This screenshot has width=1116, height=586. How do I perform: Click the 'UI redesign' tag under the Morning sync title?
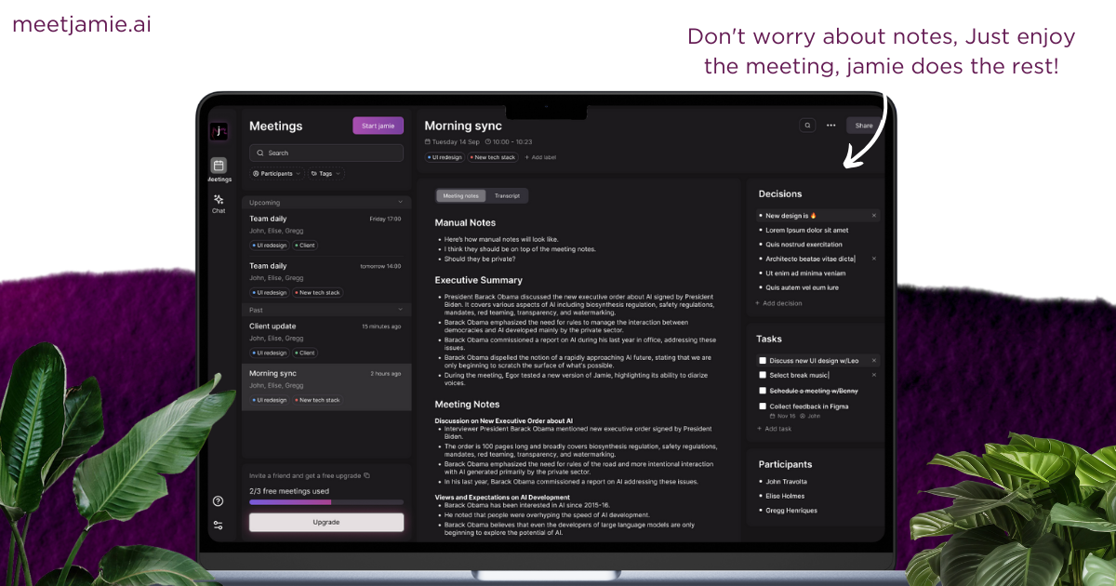point(445,157)
